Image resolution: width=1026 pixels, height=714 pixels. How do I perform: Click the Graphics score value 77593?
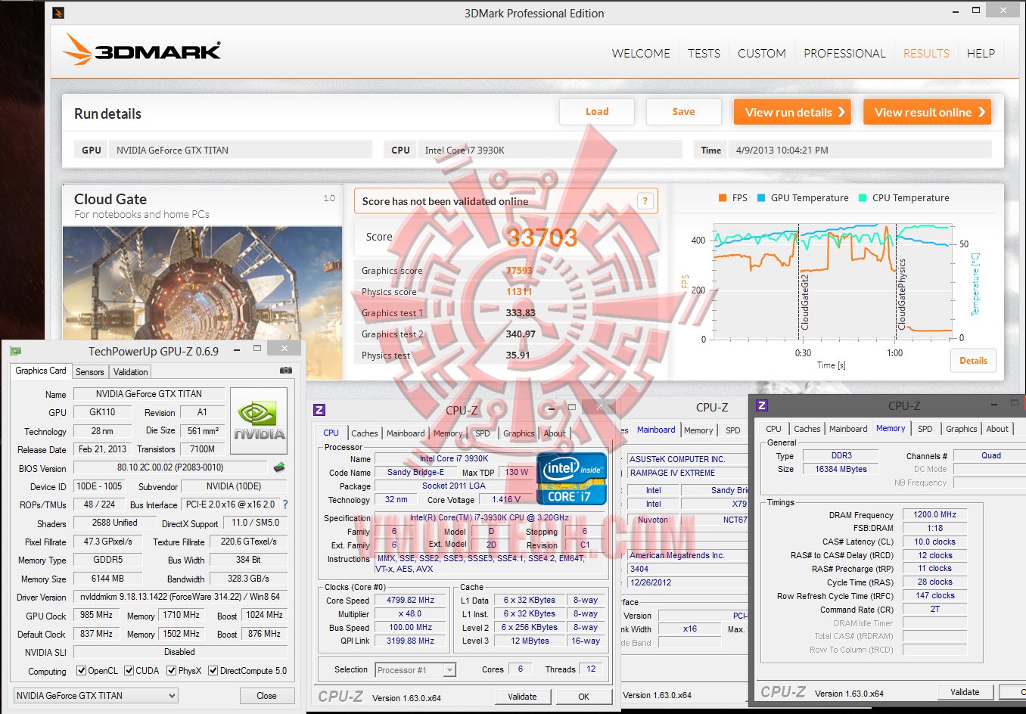pyautogui.click(x=519, y=270)
